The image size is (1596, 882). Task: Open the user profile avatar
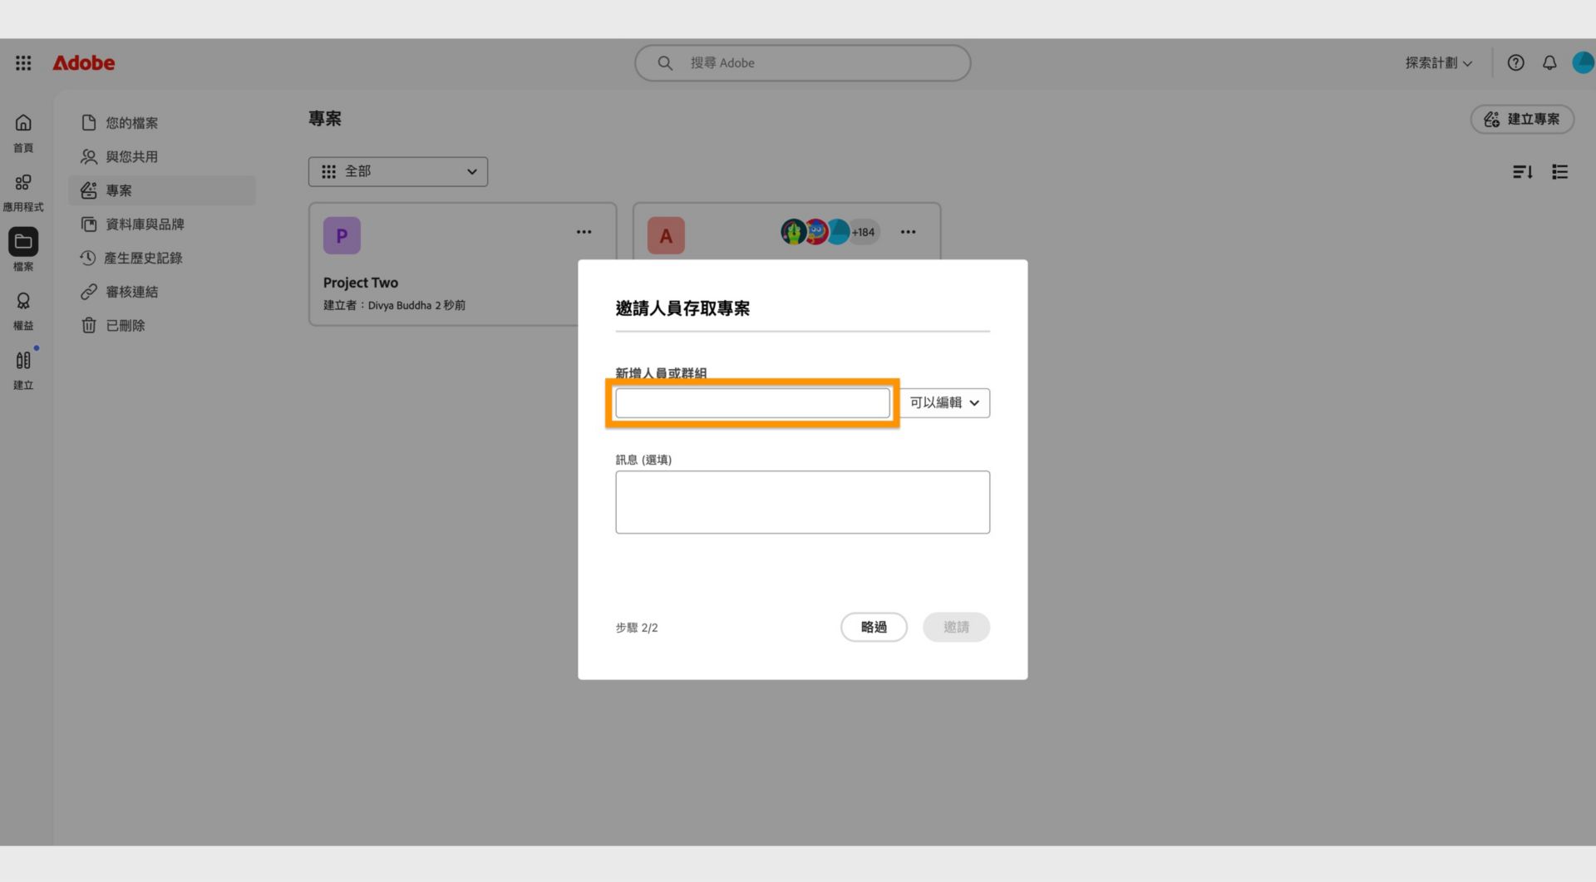pyautogui.click(x=1584, y=62)
